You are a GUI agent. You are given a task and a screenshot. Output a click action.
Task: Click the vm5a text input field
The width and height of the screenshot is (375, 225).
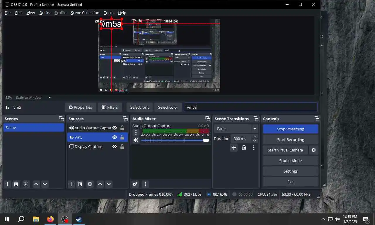point(251,107)
